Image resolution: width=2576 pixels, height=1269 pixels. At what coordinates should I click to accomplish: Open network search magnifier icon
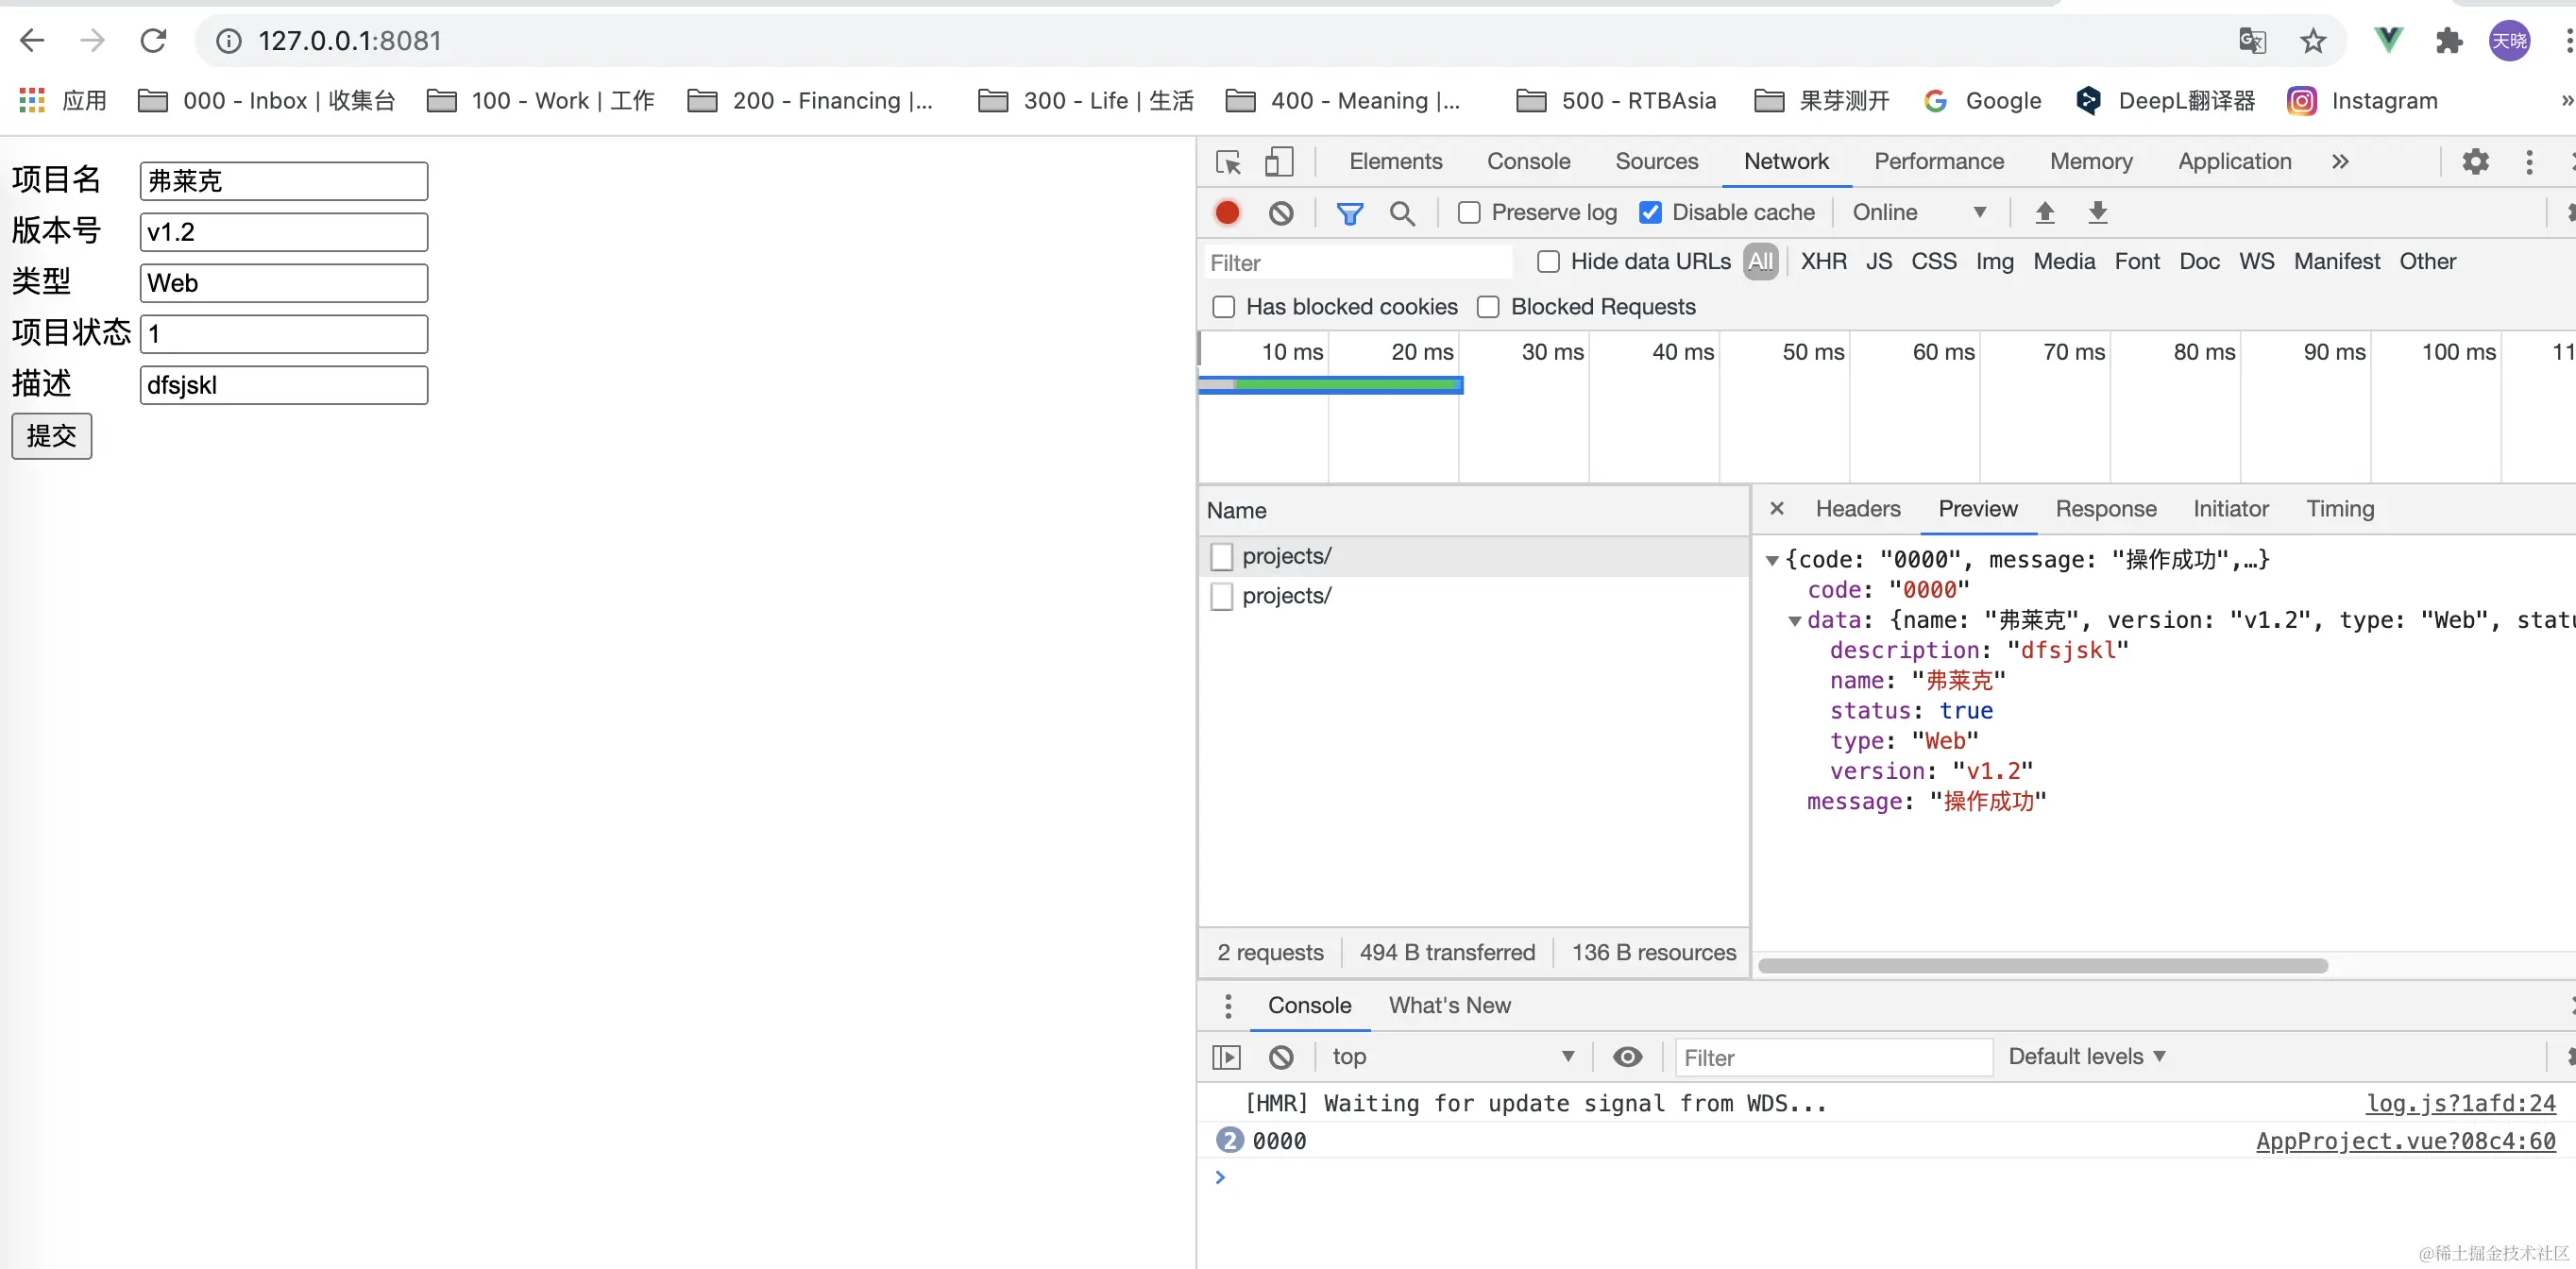(1402, 212)
